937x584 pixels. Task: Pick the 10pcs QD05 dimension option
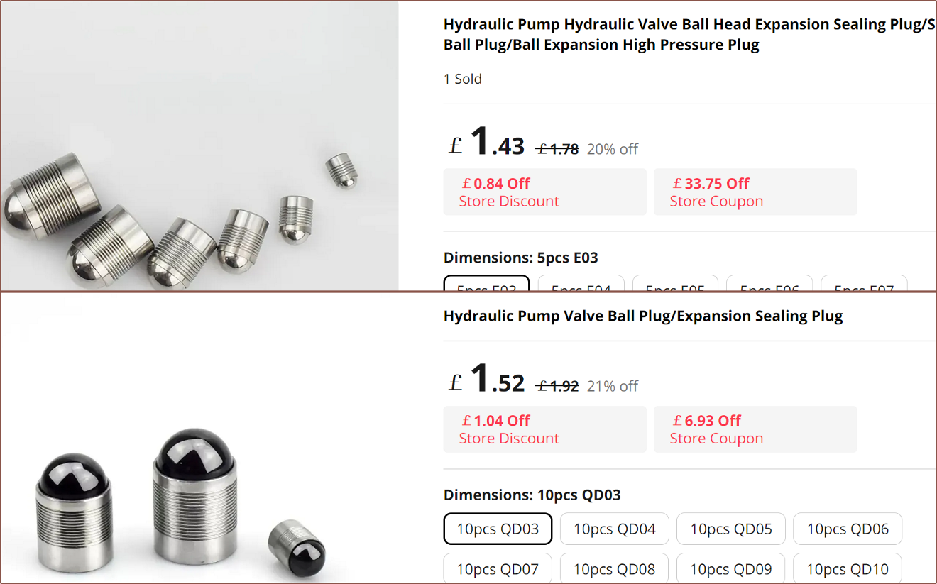[731, 529]
